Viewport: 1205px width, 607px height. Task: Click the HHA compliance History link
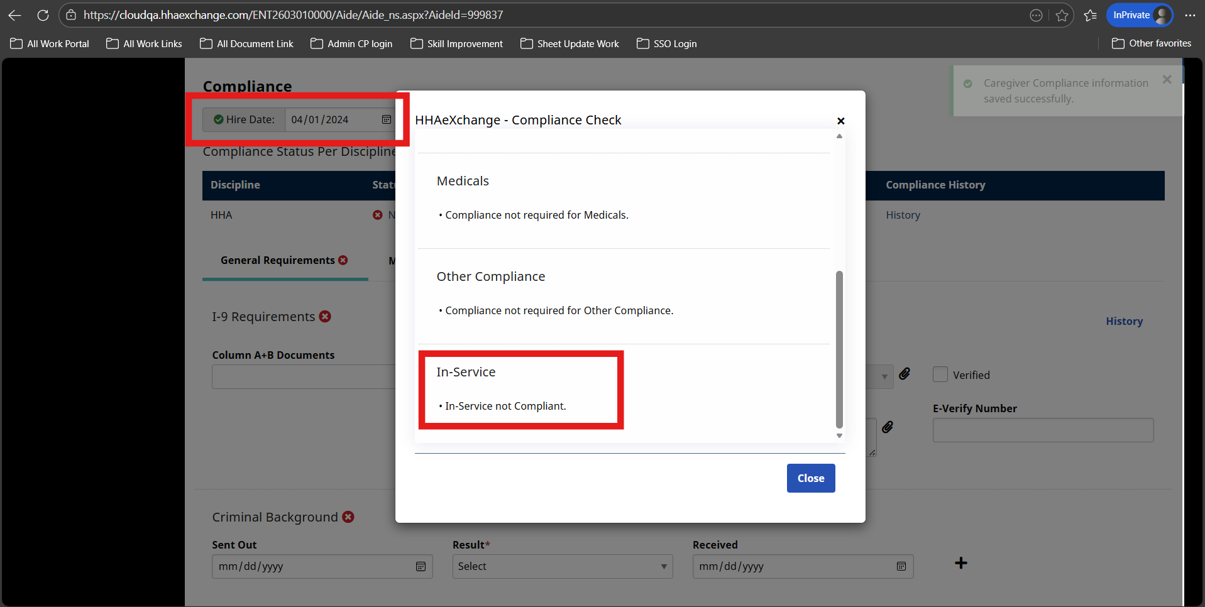[903, 215]
